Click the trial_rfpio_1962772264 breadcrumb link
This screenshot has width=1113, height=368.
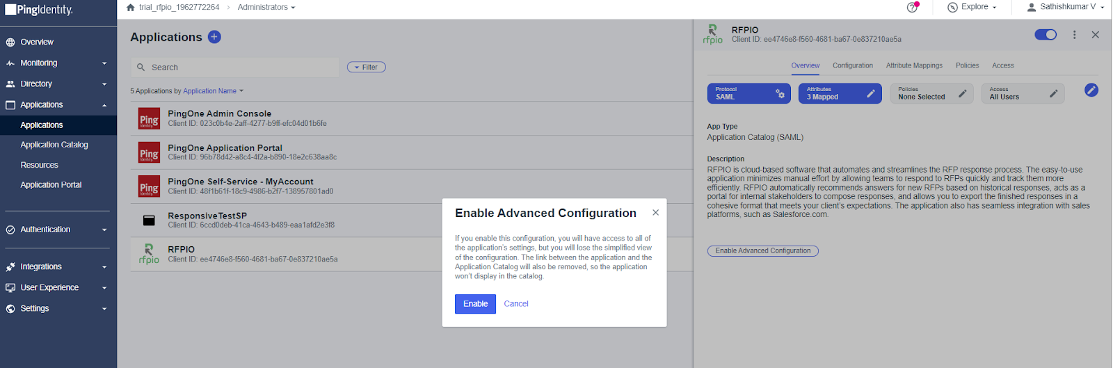click(179, 8)
